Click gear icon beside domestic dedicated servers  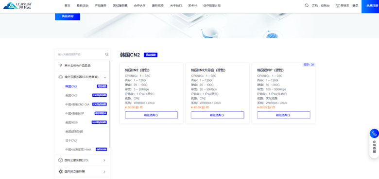pyautogui.click(x=61, y=172)
